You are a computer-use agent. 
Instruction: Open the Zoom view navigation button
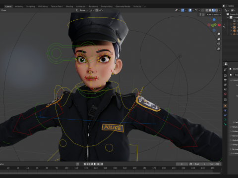tap(219, 34)
